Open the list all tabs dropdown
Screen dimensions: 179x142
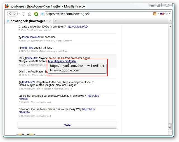(x=170, y=21)
